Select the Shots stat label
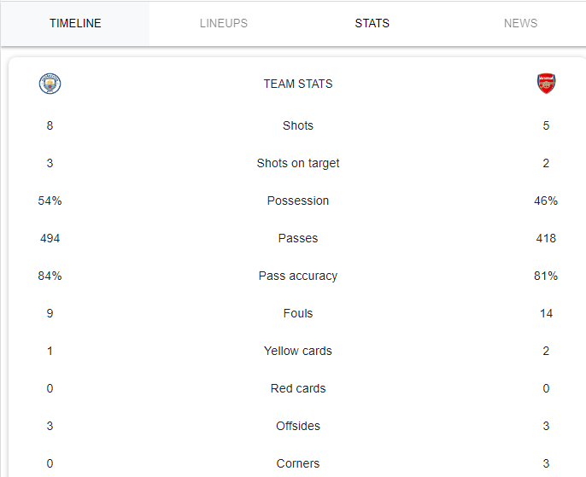The width and height of the screenshot is (586, 477). tap(298, 125)
